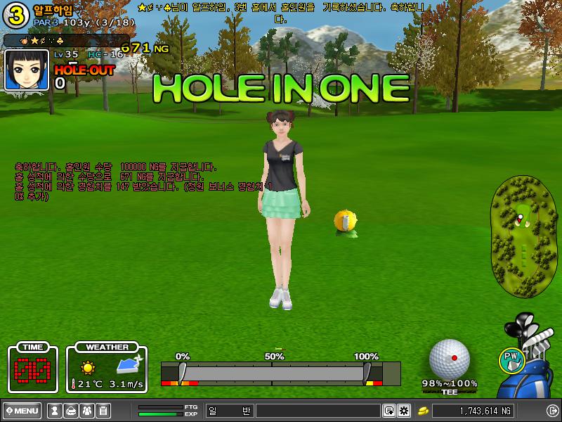
Task: Click the 0% marker on power gauge
Action: coord(183,357)
